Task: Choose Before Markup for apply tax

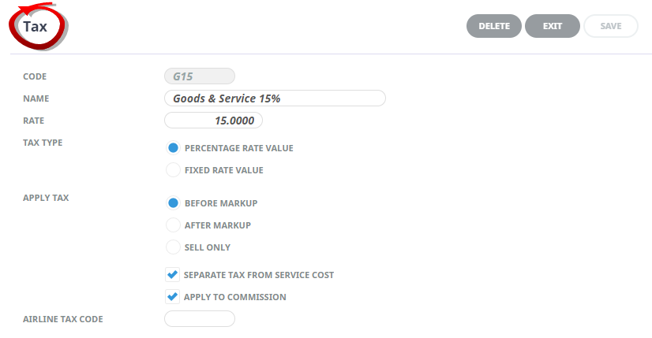Action: point(174,203)
